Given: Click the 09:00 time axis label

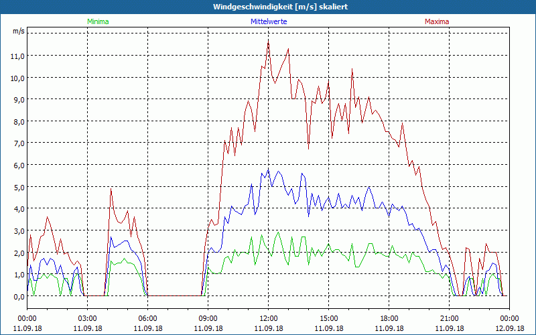Looking at the screenshot, I should pos(208,319).
